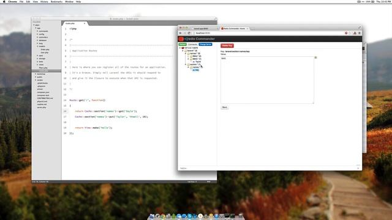
Task: Open CONTRIBUTING.md in the Sublime sidebar
Action: click(x=45, y=98)
